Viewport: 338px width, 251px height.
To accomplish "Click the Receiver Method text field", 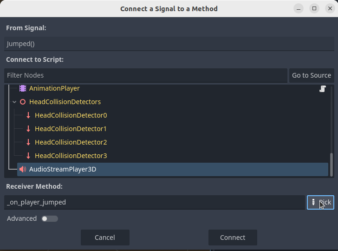I will pos(154,202).
